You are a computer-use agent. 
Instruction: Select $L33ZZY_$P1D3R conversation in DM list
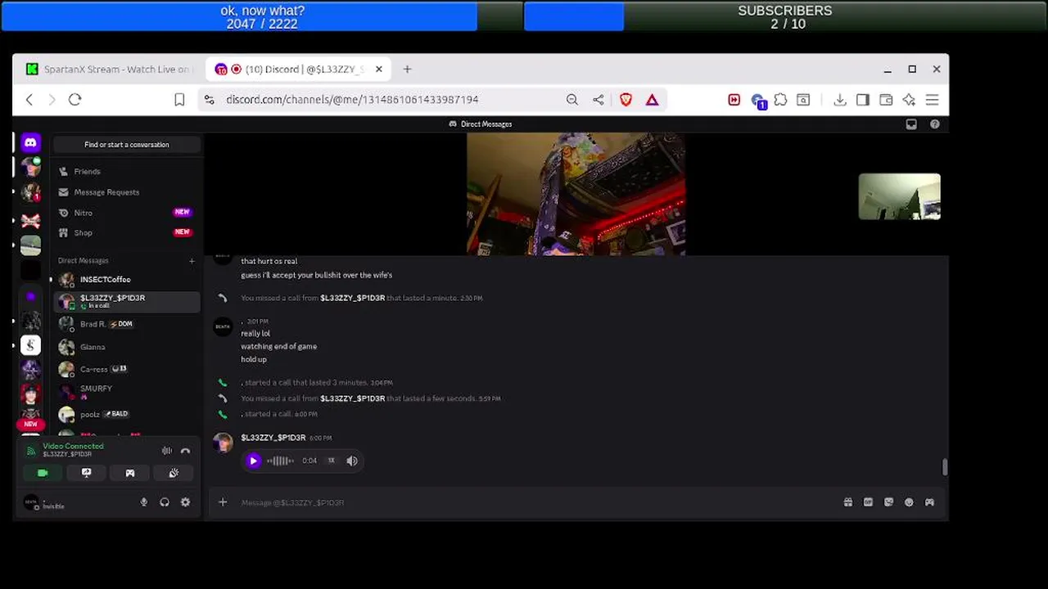click(x=127, y=301)
